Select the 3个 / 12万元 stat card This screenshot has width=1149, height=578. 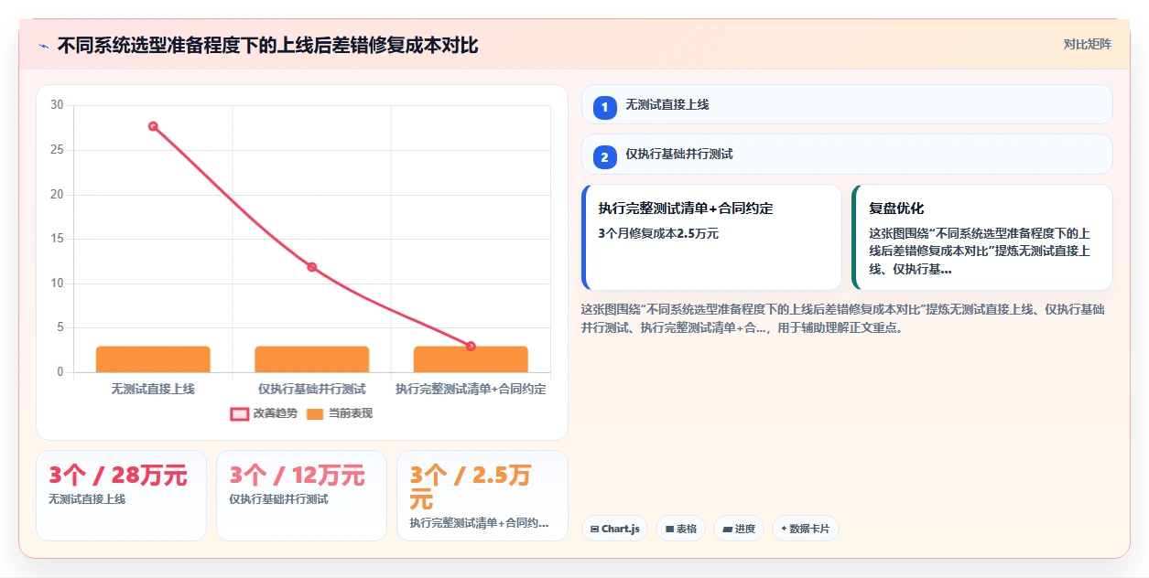point(301,495)
